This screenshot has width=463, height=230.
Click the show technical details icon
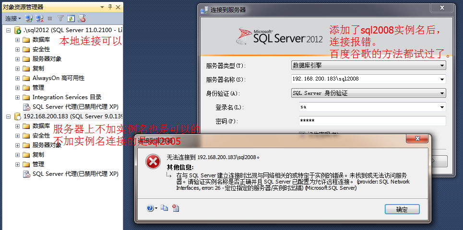[176, 208]
